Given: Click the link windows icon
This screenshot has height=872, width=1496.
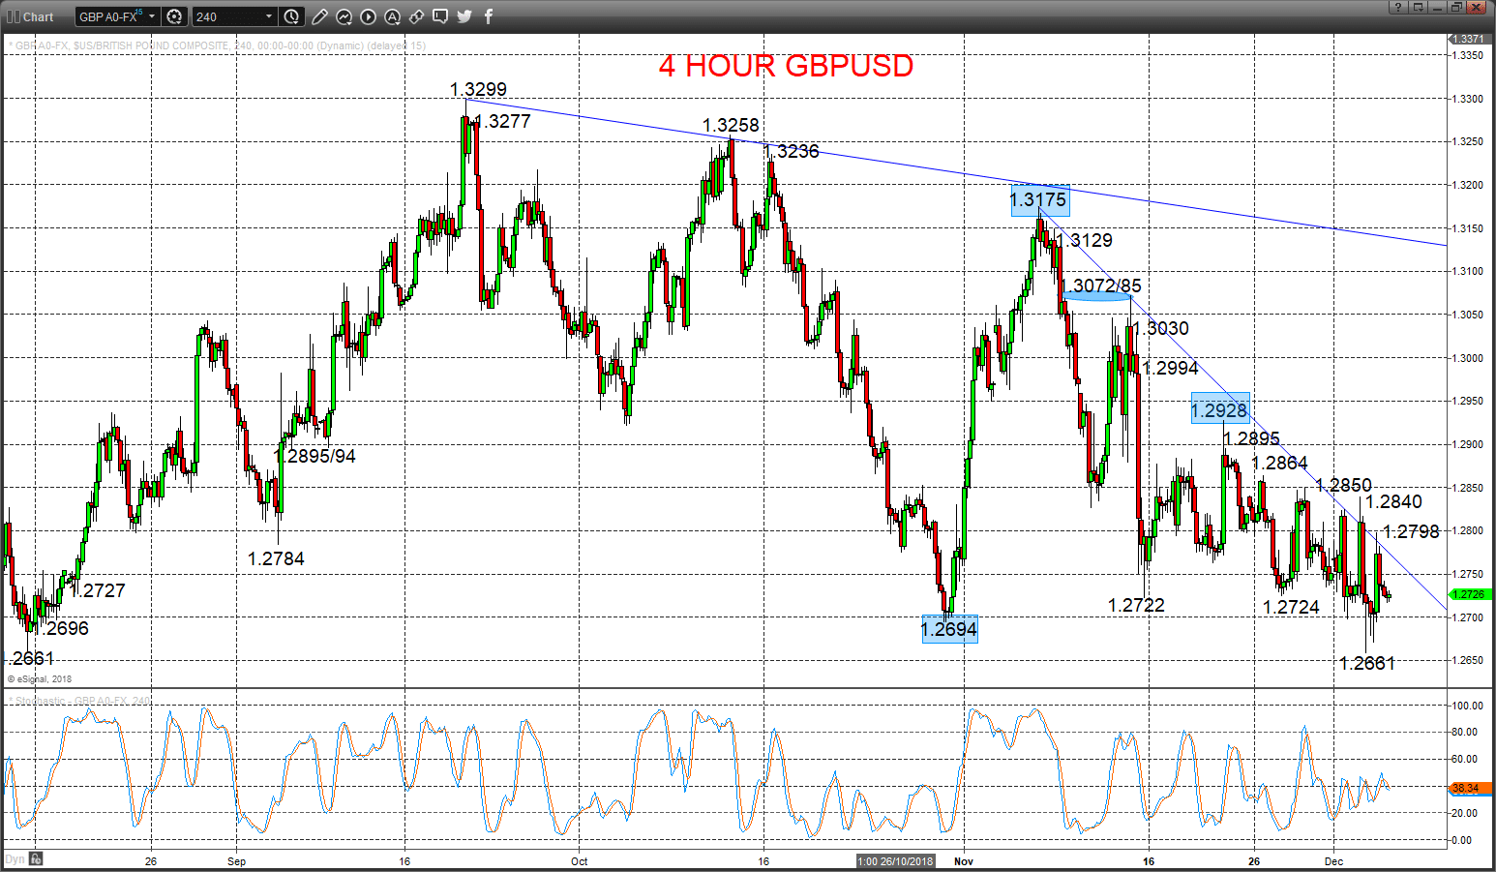Looking at the screenshot, I should point(416,16).
